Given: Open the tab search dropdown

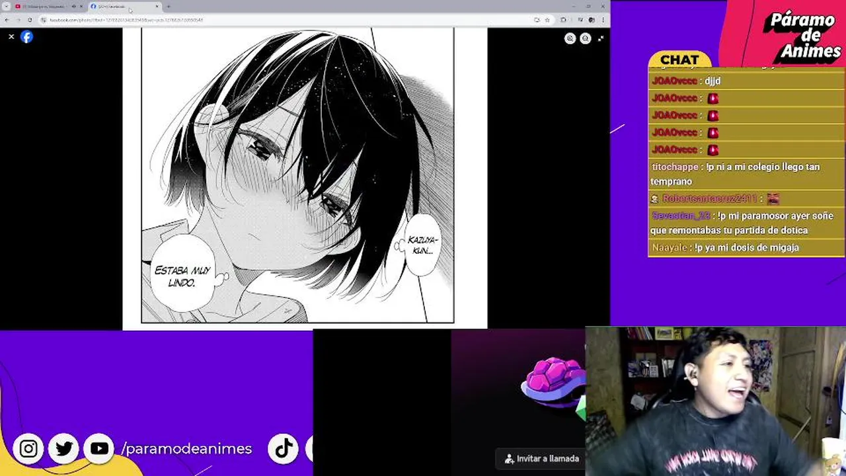Looking at the screenshot, I should coord(6,7).
